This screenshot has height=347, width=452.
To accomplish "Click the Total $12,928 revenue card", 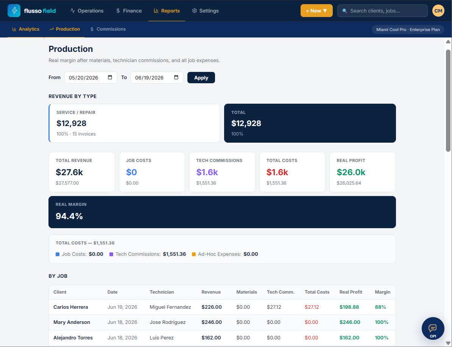I will (x=310, y=123).
